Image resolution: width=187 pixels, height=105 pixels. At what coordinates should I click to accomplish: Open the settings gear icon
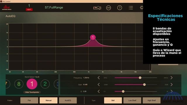click(141, 8)
